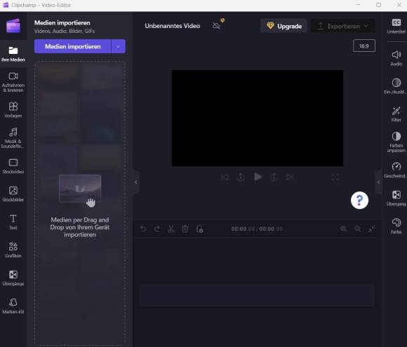407x347 pixels.
Task: Click the empty timeline track
Action: (258, 296)
